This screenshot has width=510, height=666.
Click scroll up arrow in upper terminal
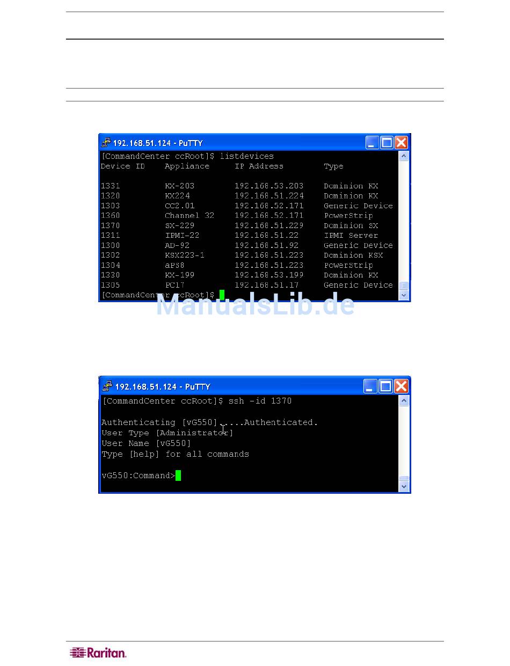point(404,156)
